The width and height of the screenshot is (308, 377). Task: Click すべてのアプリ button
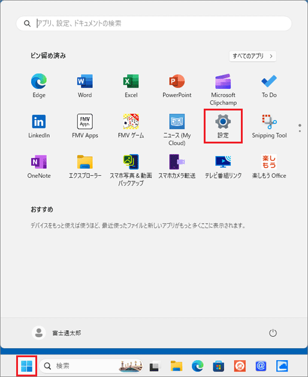coord(252,56)
